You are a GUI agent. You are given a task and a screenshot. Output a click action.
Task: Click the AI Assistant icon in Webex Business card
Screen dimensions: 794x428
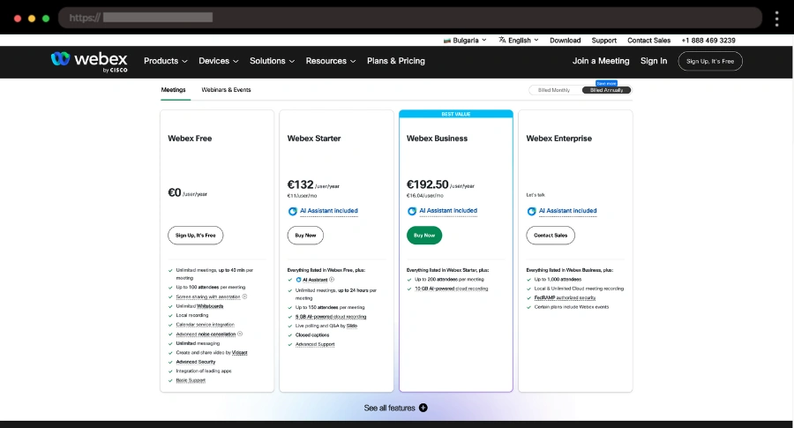[x=412, y=211]
